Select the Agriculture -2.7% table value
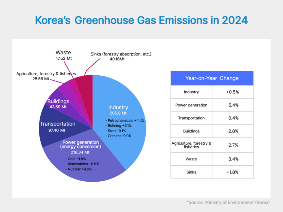Viewport: 283px width, 212px height. pos(232,145)
